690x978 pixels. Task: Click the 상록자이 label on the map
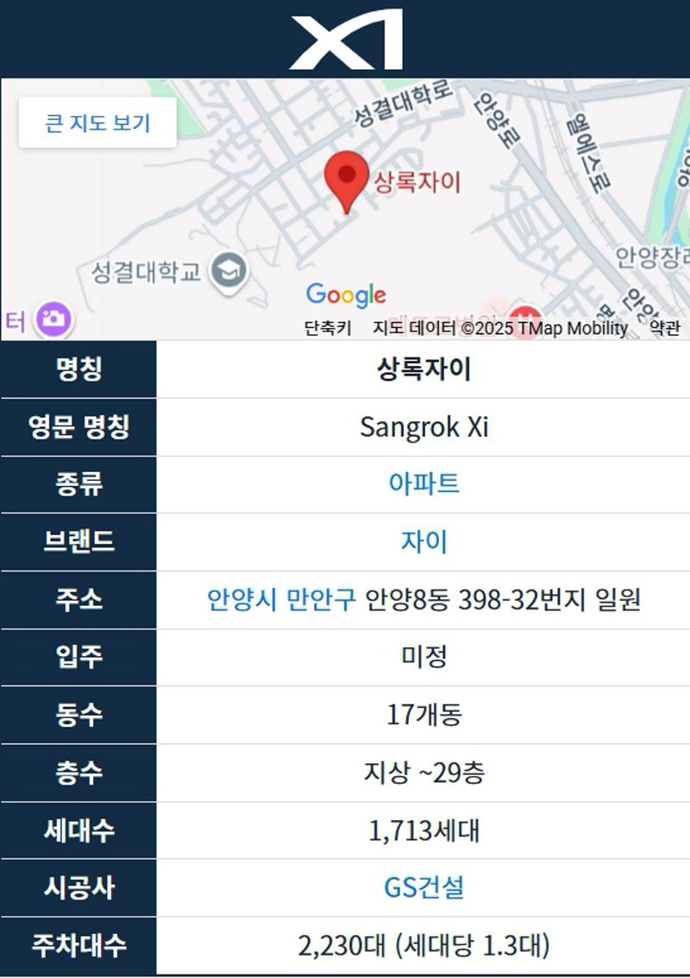[x=417, y=182]
